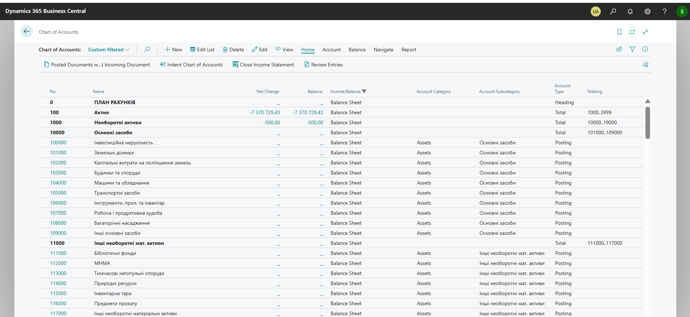Screen dimensions: 690x317
Task: Click the Indent Chart of Accounts button
Action: click(191, 65)
